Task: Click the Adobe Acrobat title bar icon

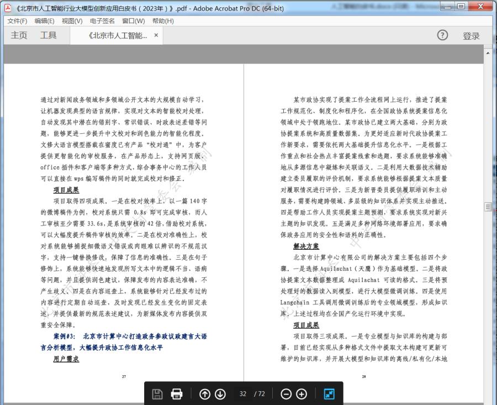Action: [x=7, y=8]
